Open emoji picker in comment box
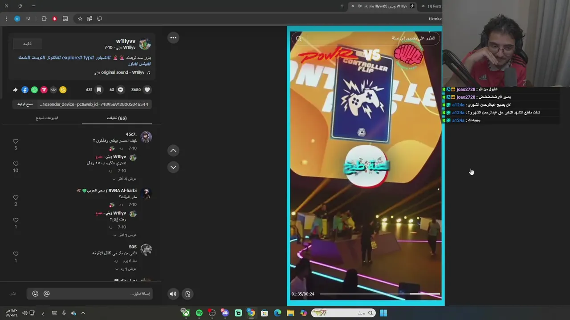 pos(35,294)
